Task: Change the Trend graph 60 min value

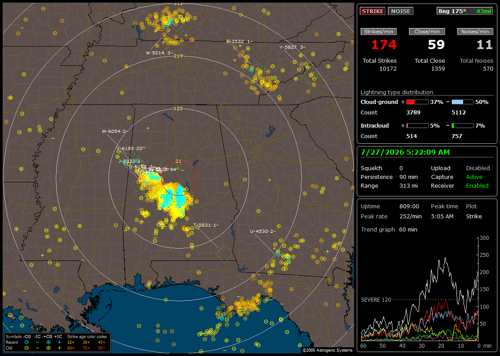Action: coord(408,229)
